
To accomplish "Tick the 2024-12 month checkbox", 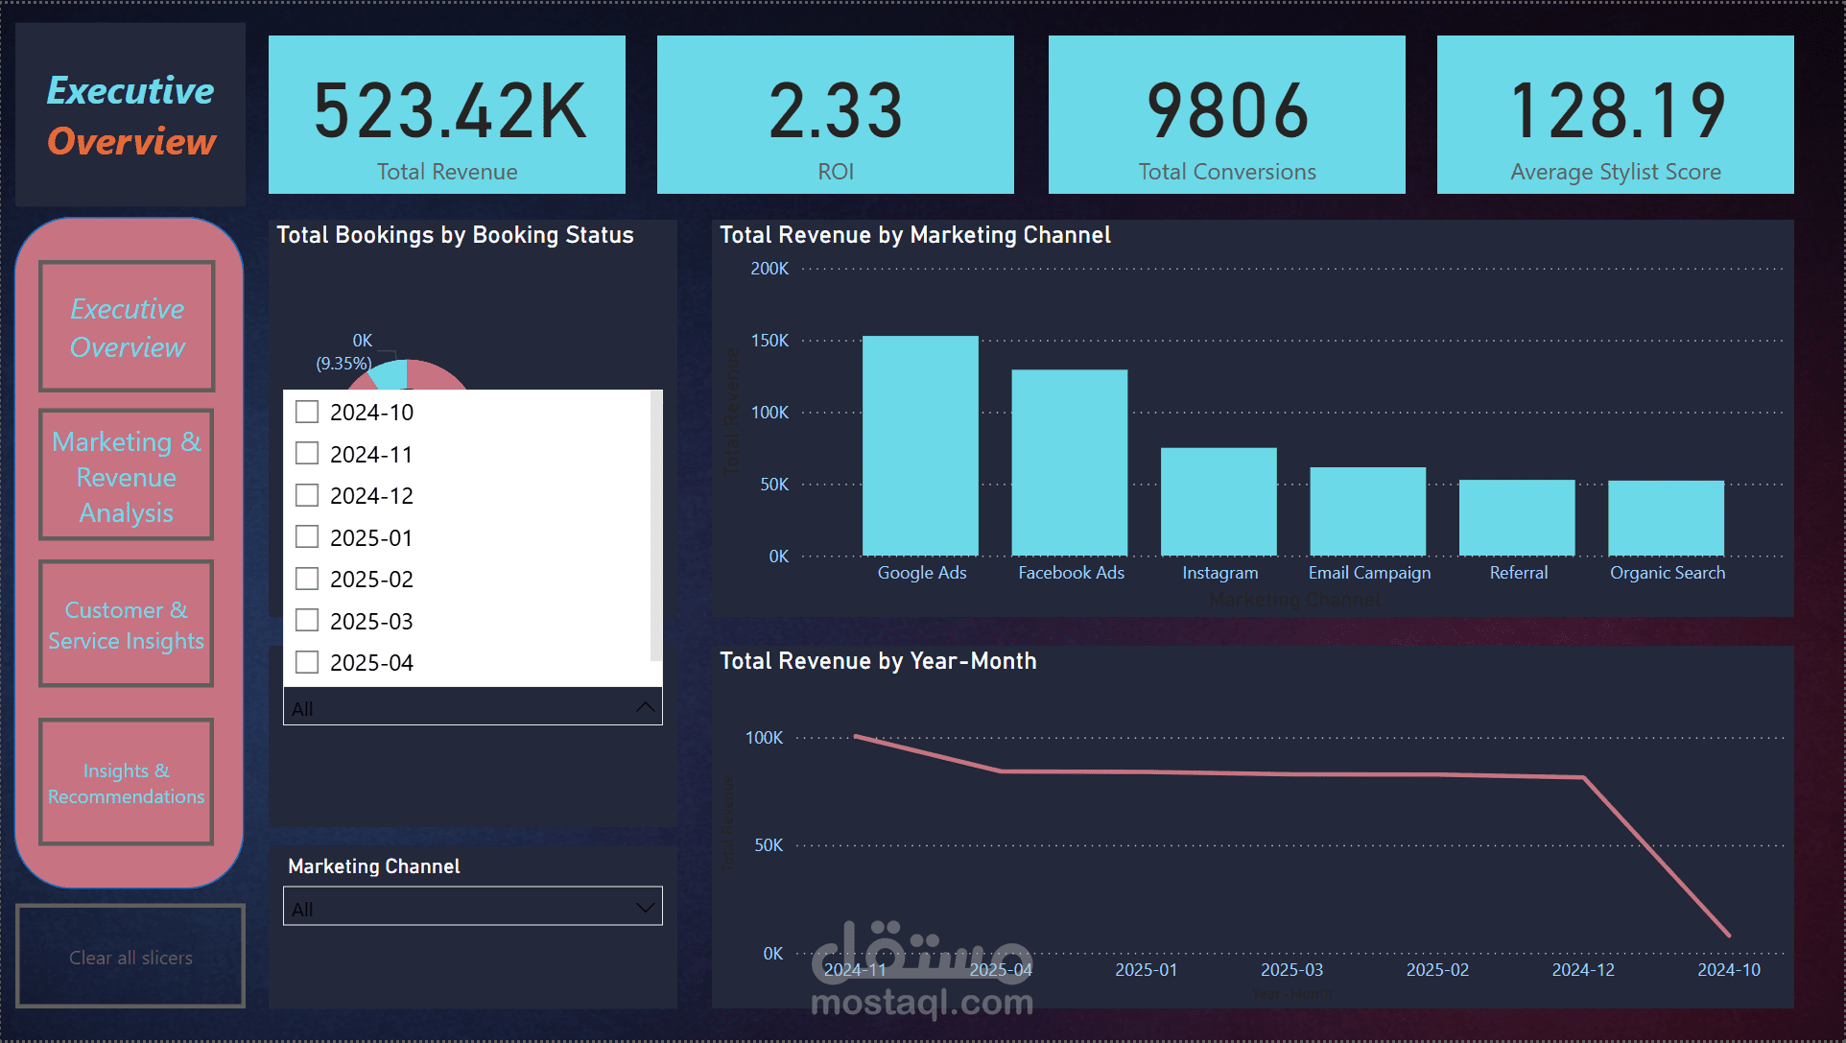I will 307,495.
